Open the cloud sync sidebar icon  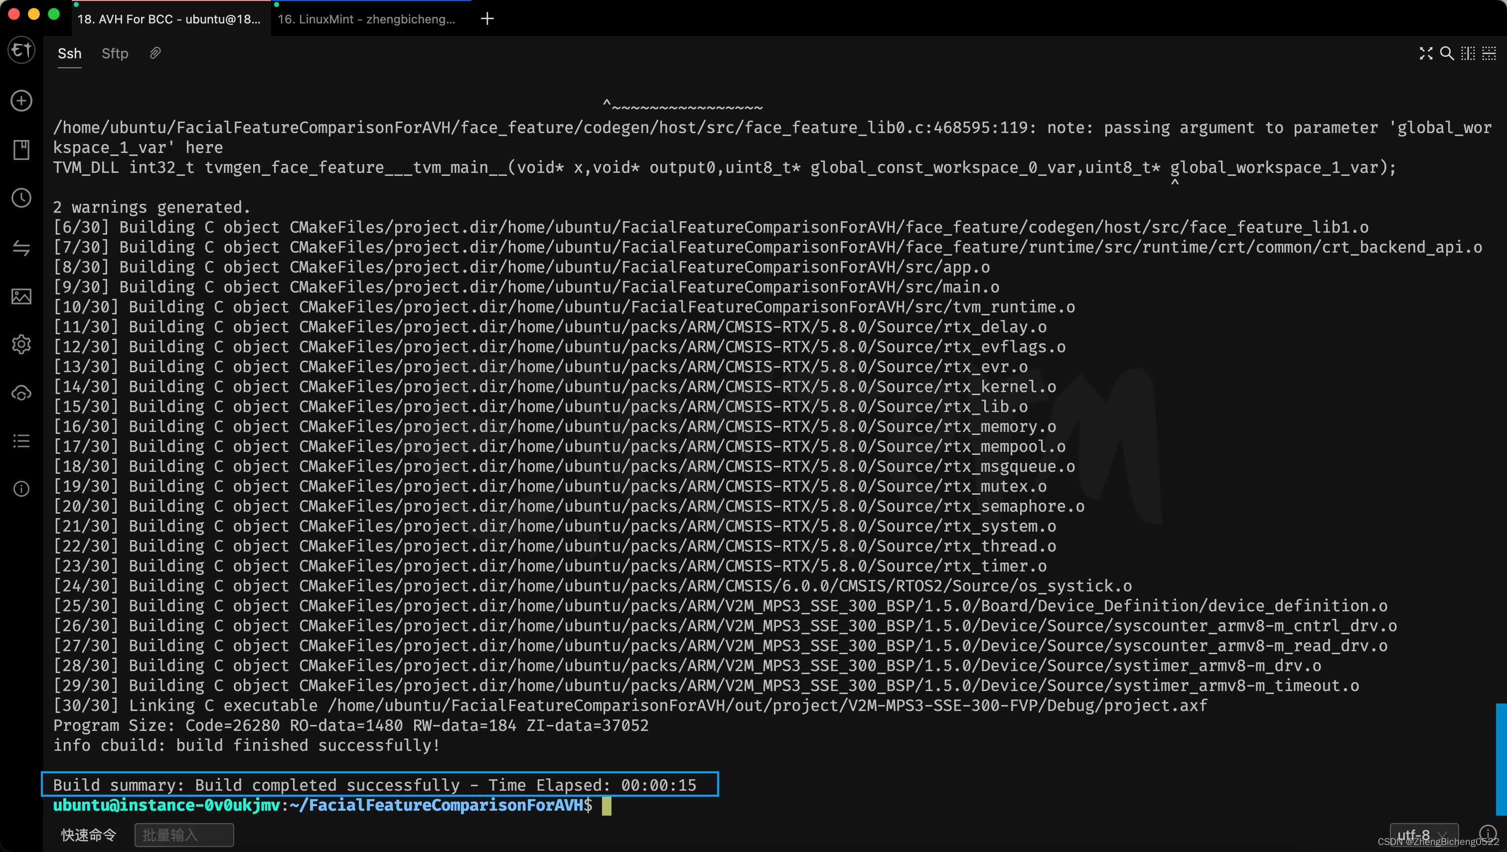tap(21, 393)
